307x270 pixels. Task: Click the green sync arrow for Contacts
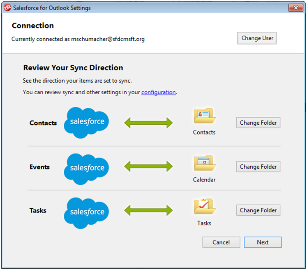(148, 122)
